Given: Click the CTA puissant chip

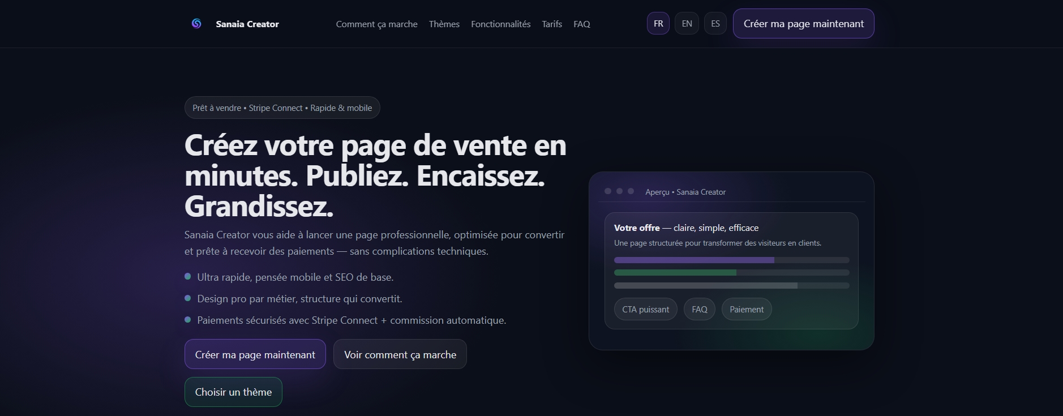Looking at the screenshot, I should [645, 310].
